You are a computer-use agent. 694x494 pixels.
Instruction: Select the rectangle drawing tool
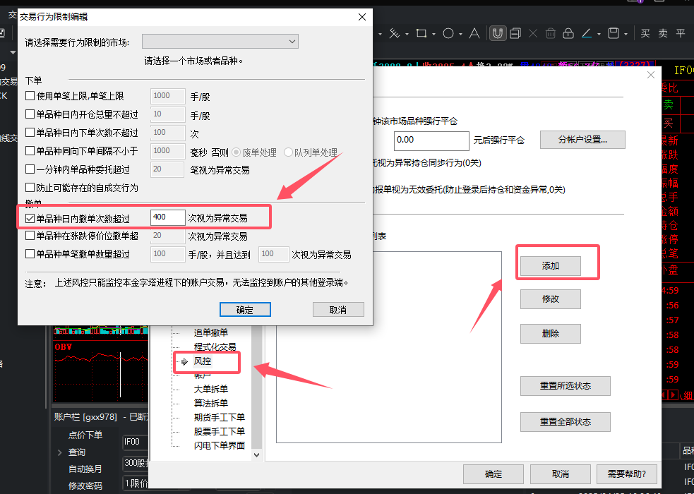coord(421,33)
